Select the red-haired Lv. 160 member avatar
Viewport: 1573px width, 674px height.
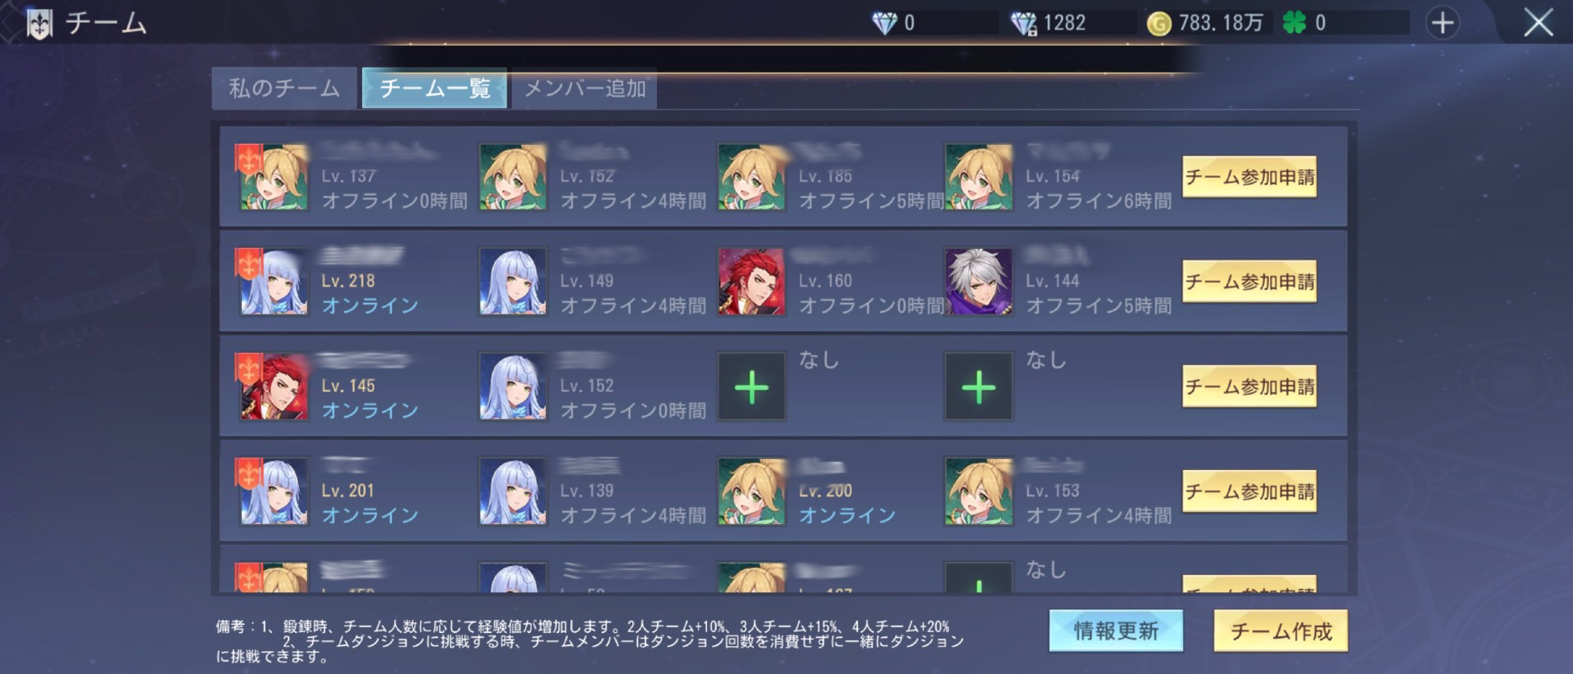tap(751, 283)
